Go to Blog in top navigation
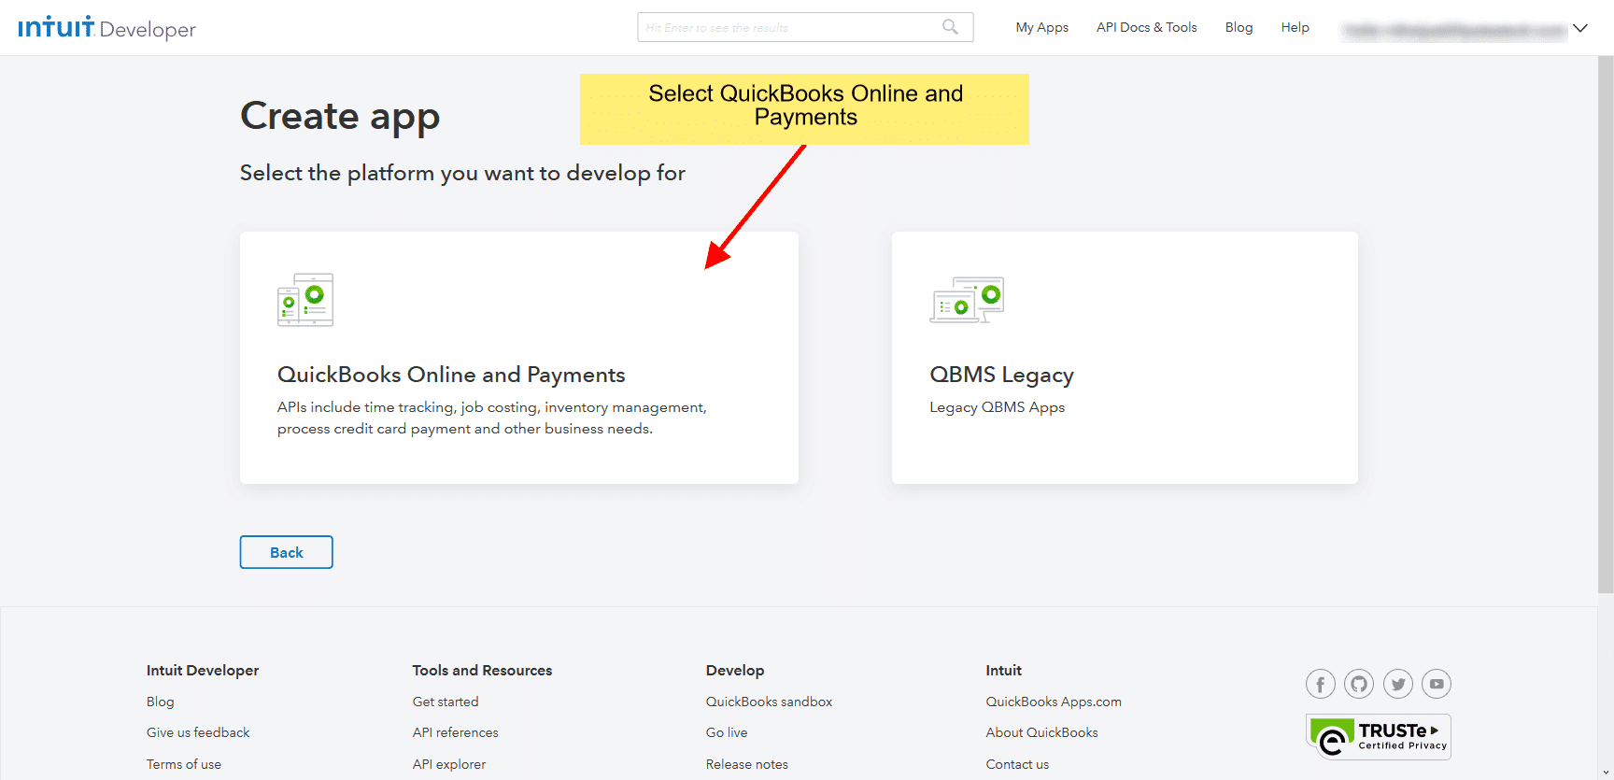This screenshot has height=780, width=1614. [x=1239, y=28]
